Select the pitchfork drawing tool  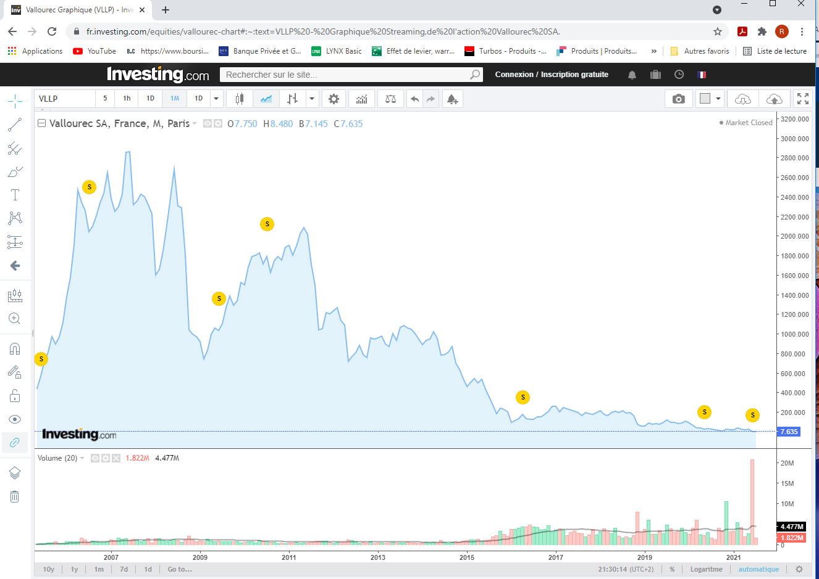coord(15,148)
